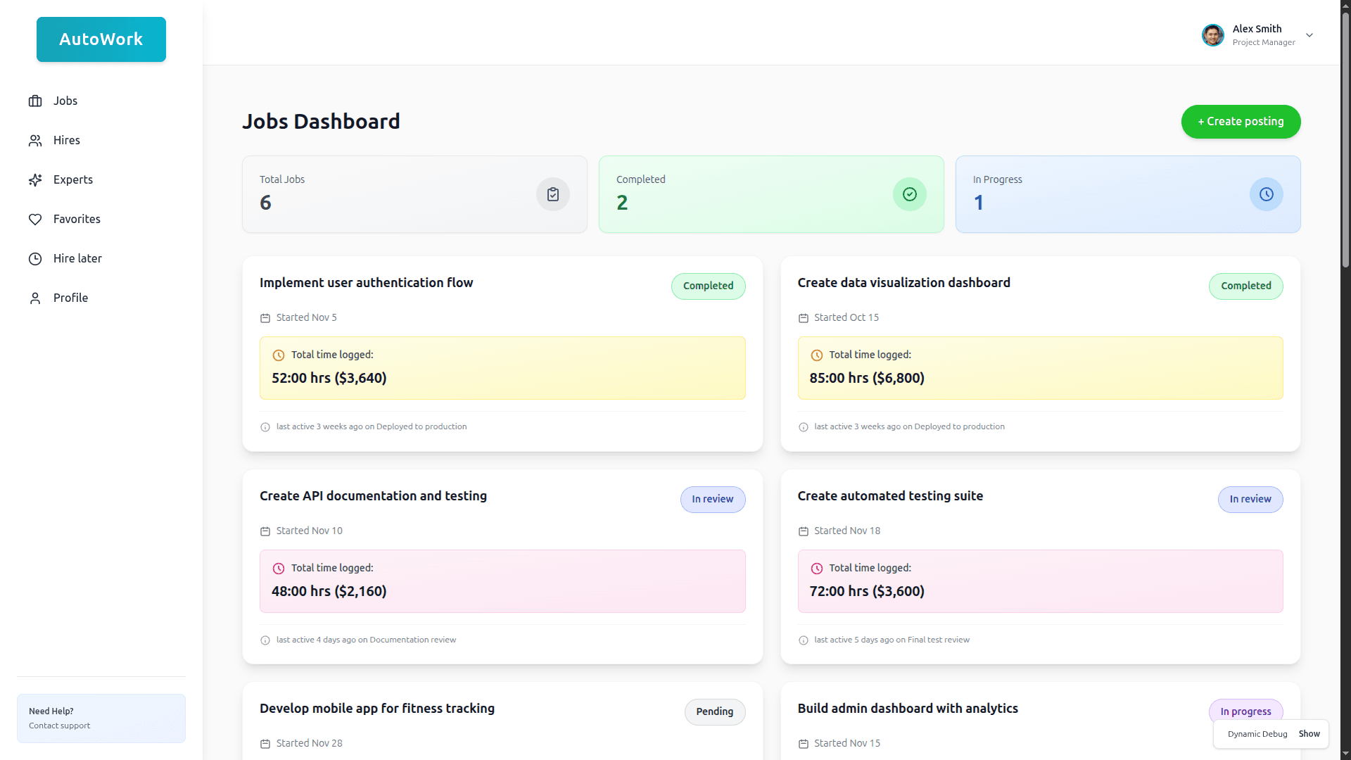Show the Dynamic Debug panel

1309,734
